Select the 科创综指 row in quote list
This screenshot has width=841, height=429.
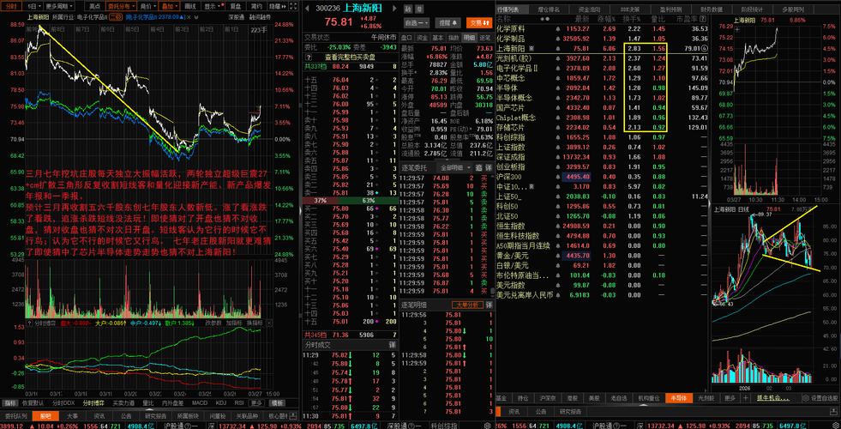602,137
